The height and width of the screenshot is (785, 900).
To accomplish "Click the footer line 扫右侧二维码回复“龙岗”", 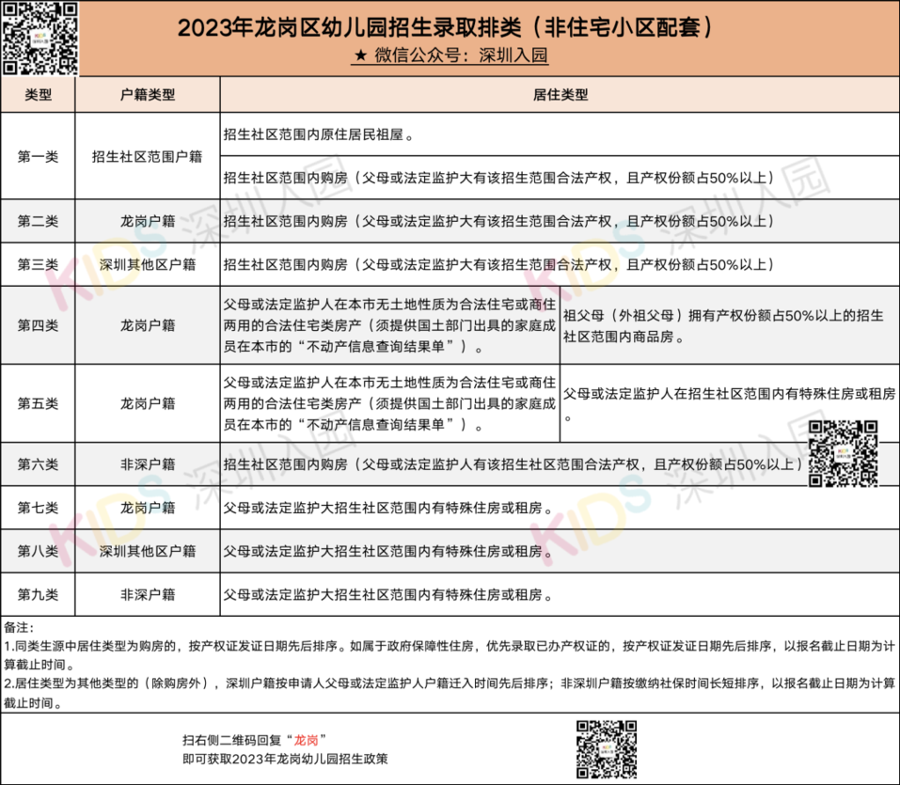I will pos(254,740).
